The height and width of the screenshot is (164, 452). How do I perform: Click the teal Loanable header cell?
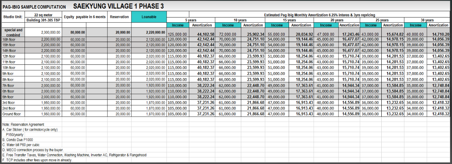tap(149, 17)
